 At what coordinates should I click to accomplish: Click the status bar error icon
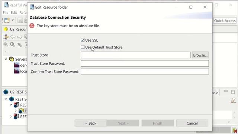[235, 130]
